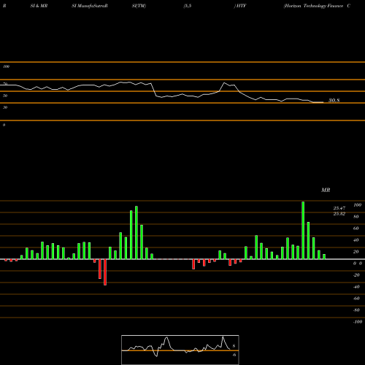Click the deepest red MR histogram bar
This screenshot has width=365, height=365.
(105, 272)
